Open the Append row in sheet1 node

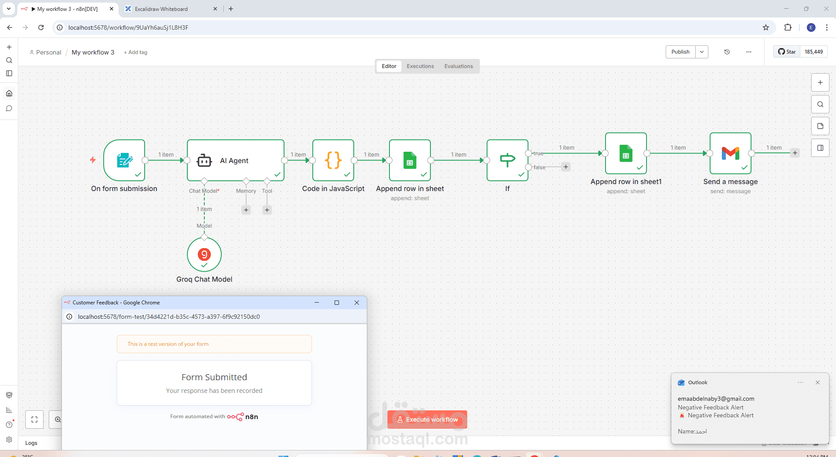(x=626, y=153)
